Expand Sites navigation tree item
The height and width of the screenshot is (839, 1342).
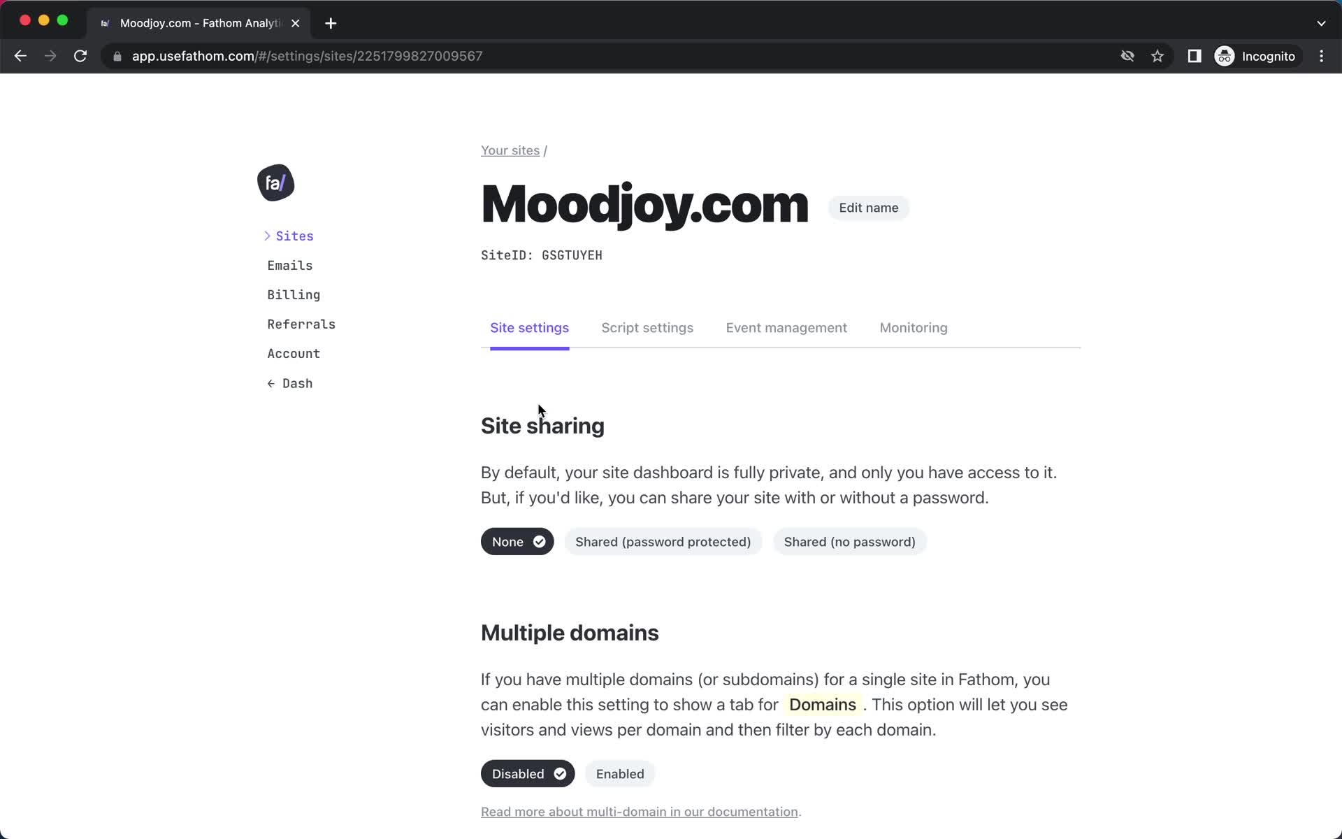pos(267,235)
